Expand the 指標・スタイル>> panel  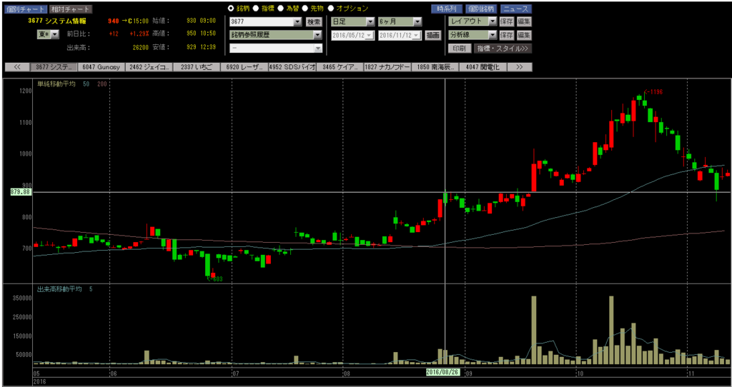[503, 49]
